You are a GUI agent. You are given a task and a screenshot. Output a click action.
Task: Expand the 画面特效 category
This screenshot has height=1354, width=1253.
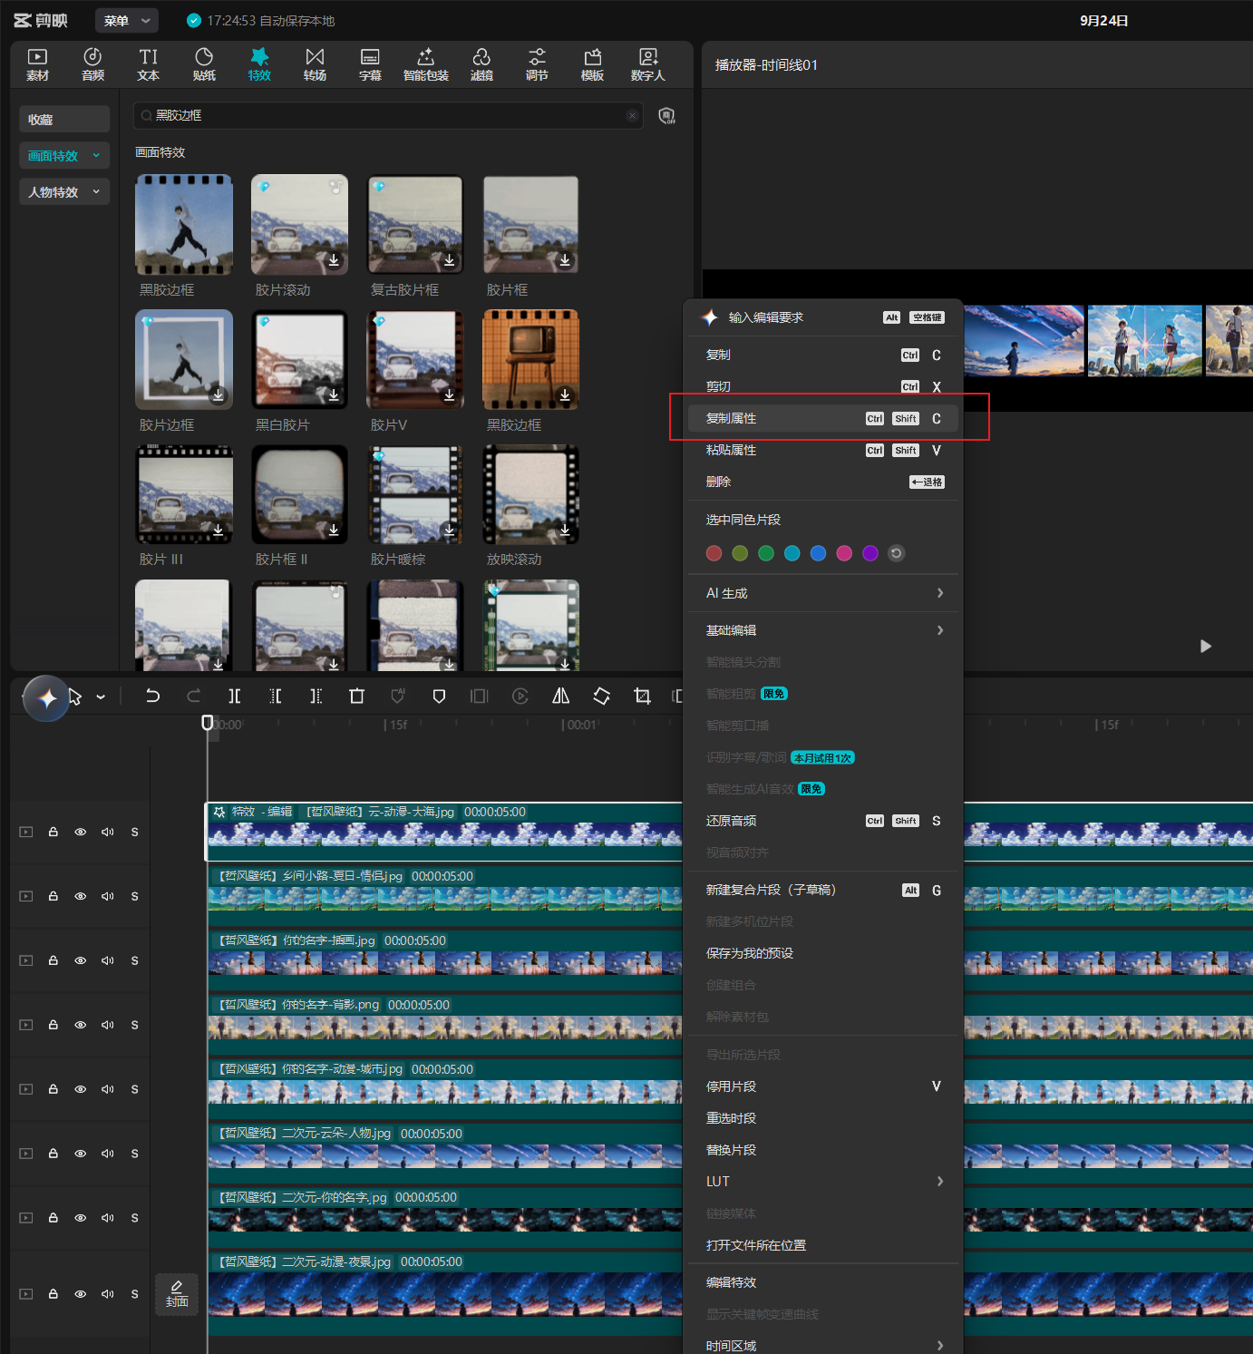(64, 155)
